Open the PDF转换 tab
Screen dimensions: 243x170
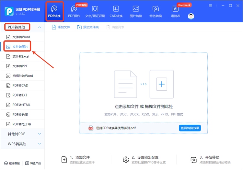coord(54,11)
